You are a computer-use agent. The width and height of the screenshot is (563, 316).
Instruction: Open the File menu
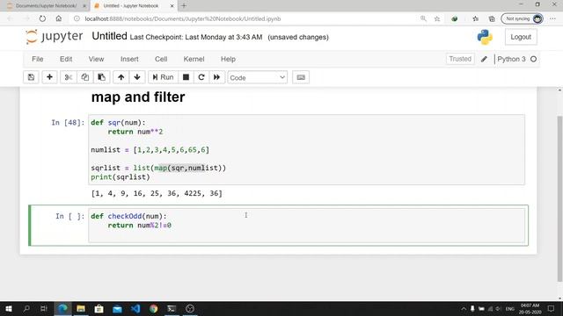[37, 59]
